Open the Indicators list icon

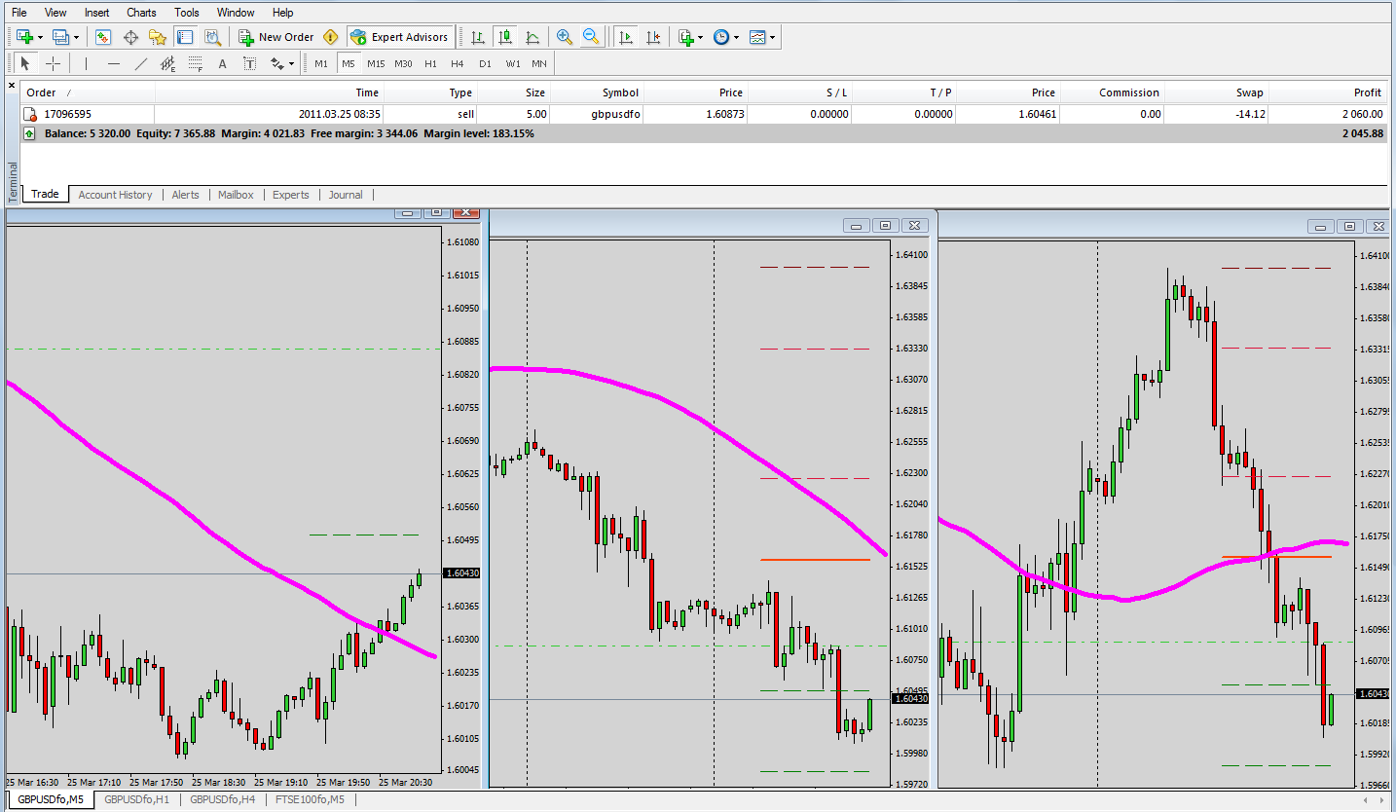686,37
